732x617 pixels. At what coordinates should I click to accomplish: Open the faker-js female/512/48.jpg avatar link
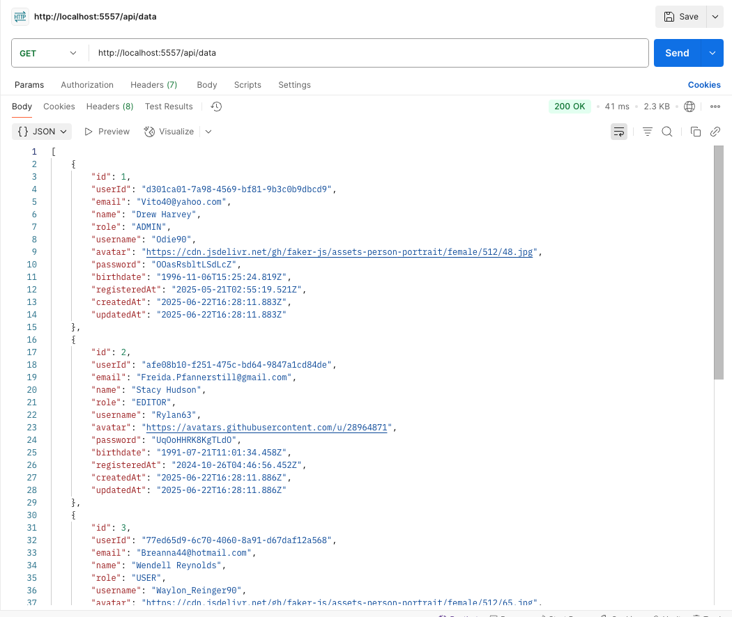pyautogui.click(x=340, y=252)
